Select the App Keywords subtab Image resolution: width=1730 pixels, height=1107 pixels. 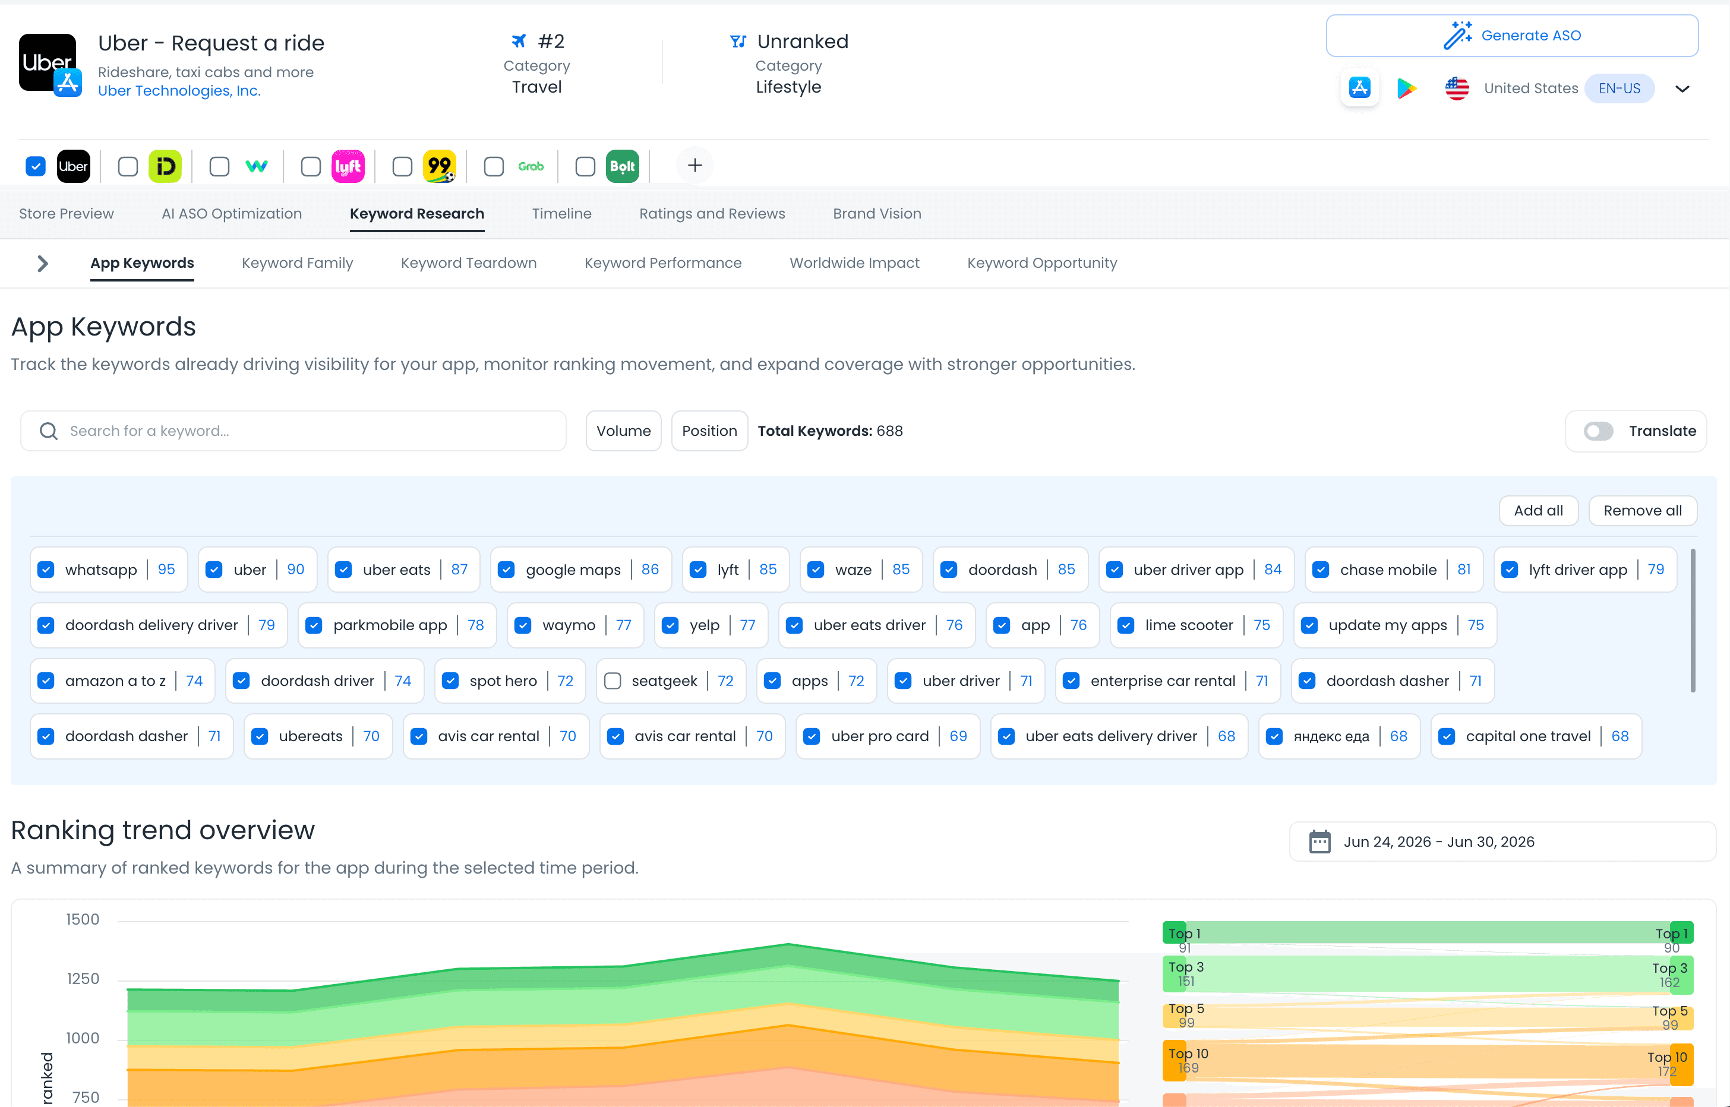[x=143, y=263]
